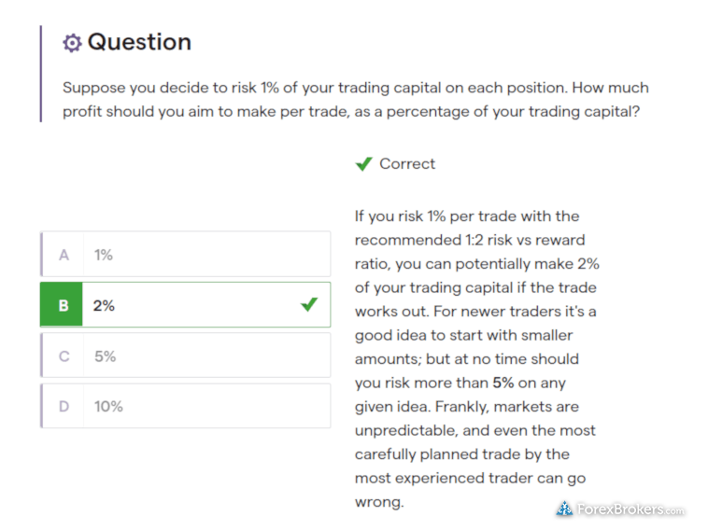Click the explanation paragraph about risk ratio
708x530 pixels.
point(476,358)
